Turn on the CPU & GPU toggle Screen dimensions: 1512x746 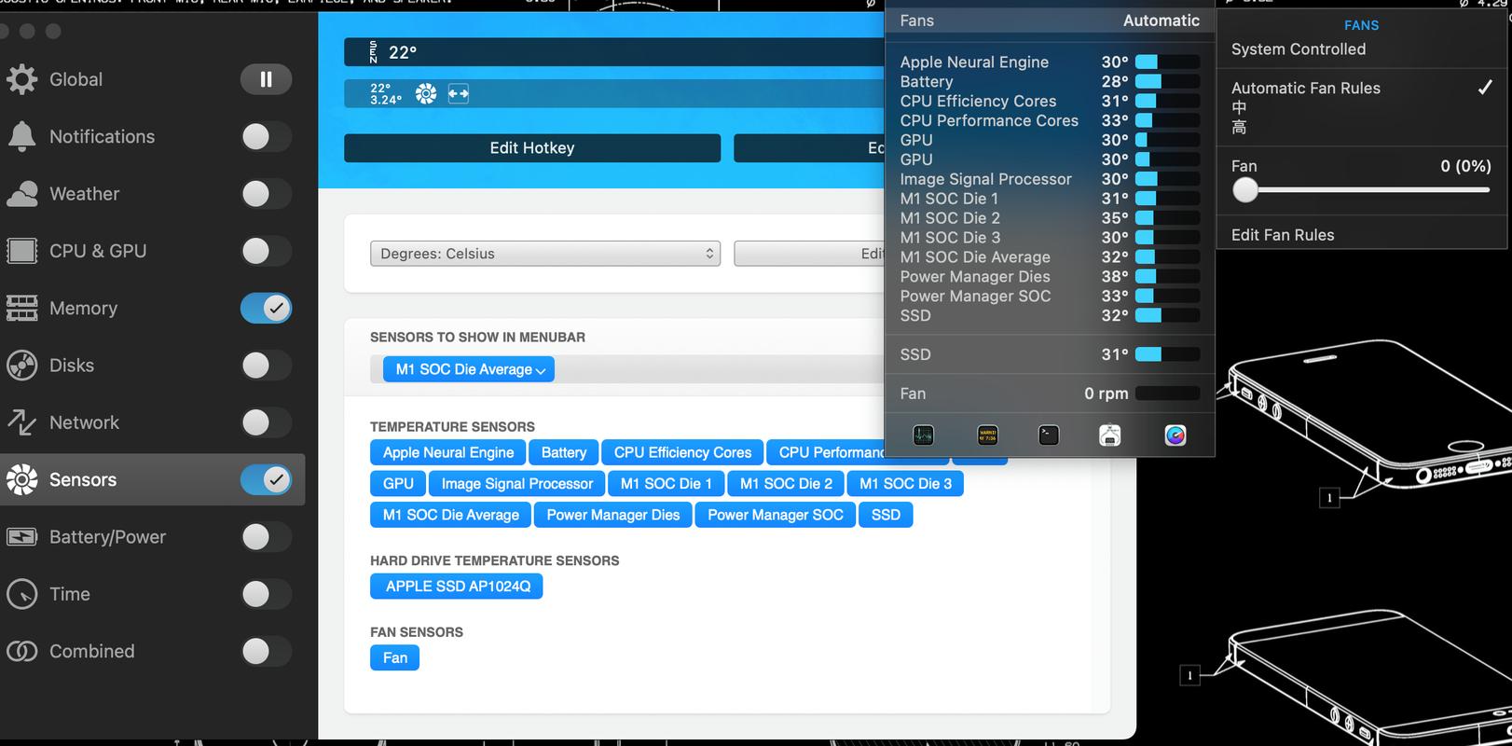(266, 251)
